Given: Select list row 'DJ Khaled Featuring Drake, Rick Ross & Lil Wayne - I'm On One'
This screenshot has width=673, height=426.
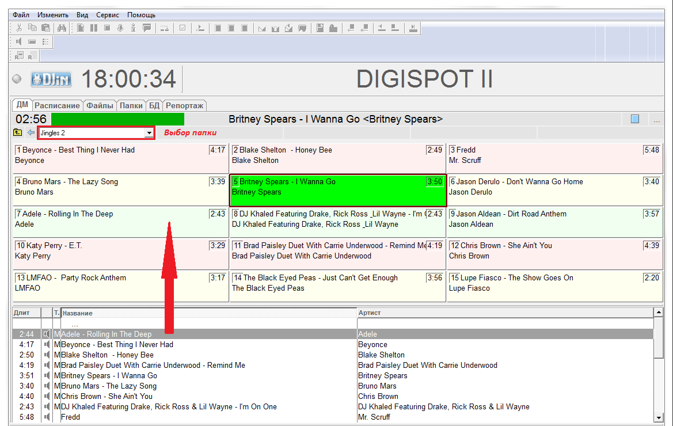Looking at the screenshot, I should pyautogui.click(x=333, y=406).
